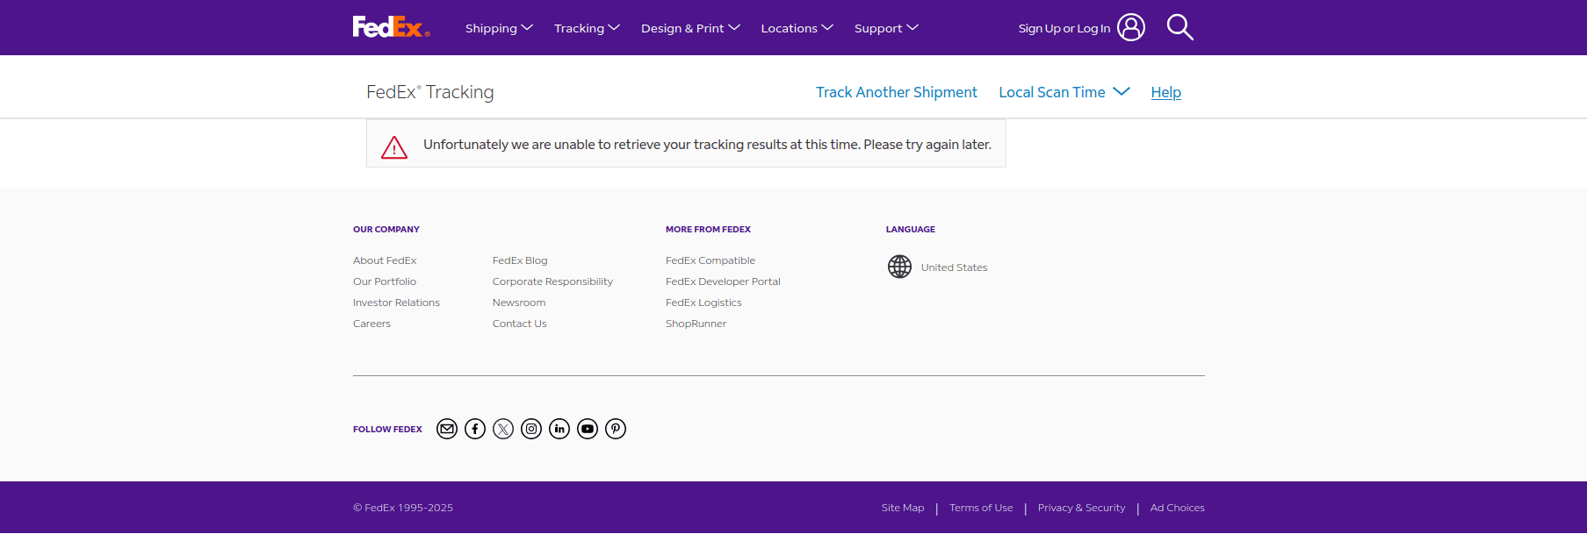Expand the Design & Print menu
Image resolution: width=1587 pixels, height=534 pixels.
point(690,28)
